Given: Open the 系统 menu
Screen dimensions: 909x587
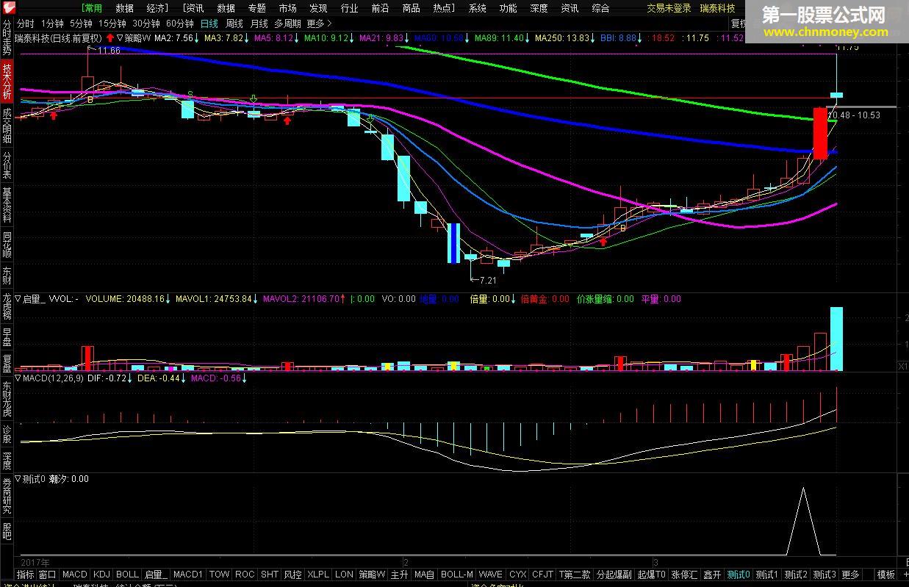Looking at the screenshot, I should click(477, 8).
